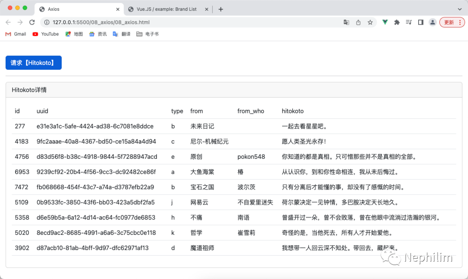Screen dimensions: 468x279
Task: Click the type cell k
Action: pos(173,233)
